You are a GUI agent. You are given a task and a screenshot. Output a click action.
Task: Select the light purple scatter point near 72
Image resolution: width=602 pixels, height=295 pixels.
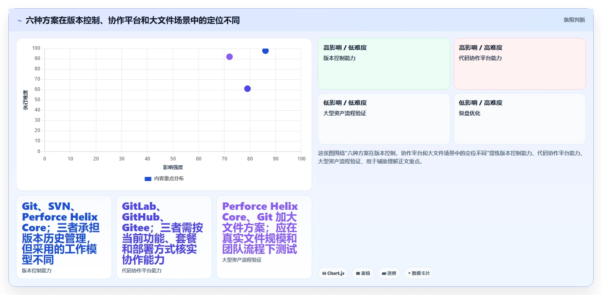click(229, 57)
